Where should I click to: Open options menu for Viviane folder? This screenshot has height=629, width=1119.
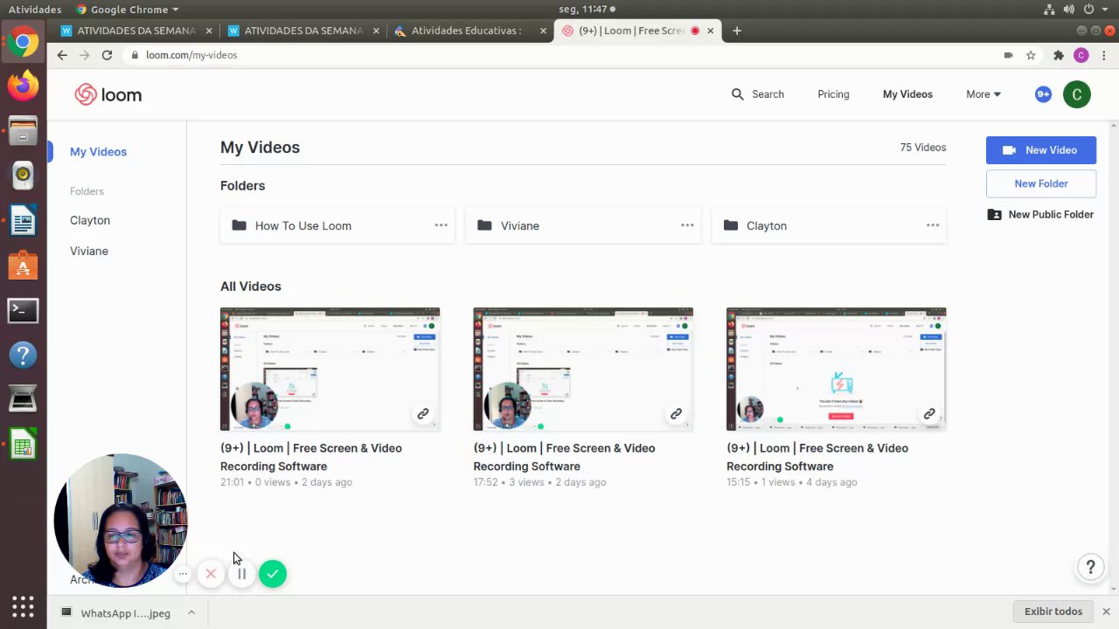click(x=687, y=225)
